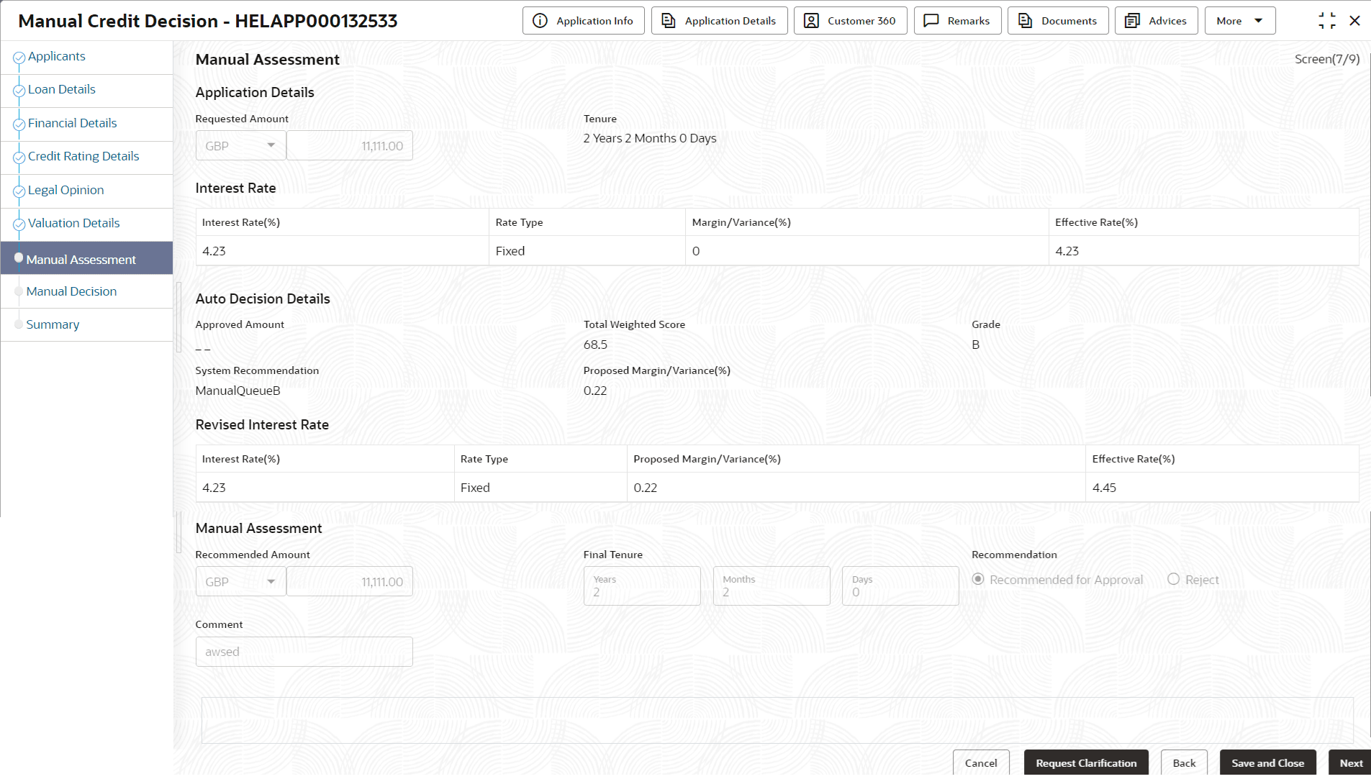1371x779 pixels.
Task: Click the Effective Rate 4.45 cell
Action: (1222, 488)
